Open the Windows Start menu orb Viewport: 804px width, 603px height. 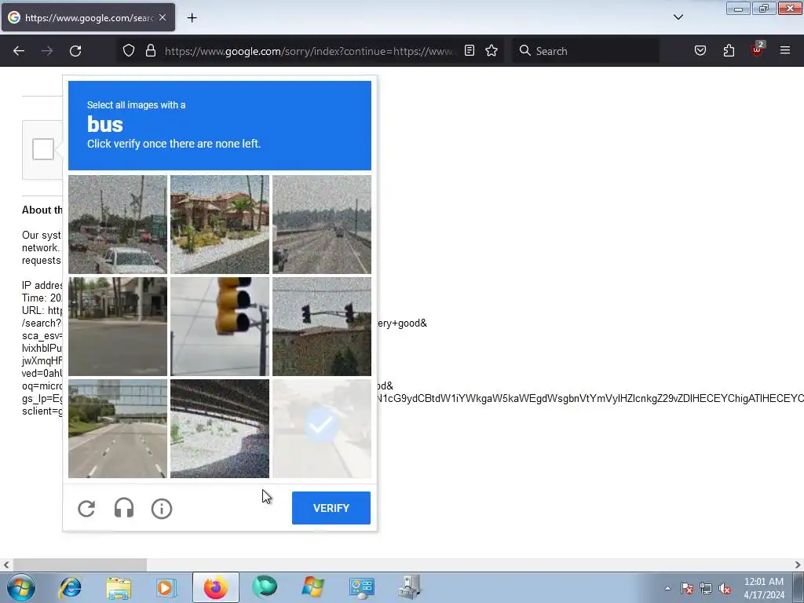[20, 587]
